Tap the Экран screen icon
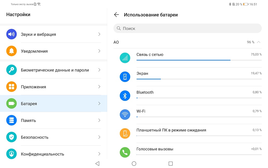 tap(125, 77)
